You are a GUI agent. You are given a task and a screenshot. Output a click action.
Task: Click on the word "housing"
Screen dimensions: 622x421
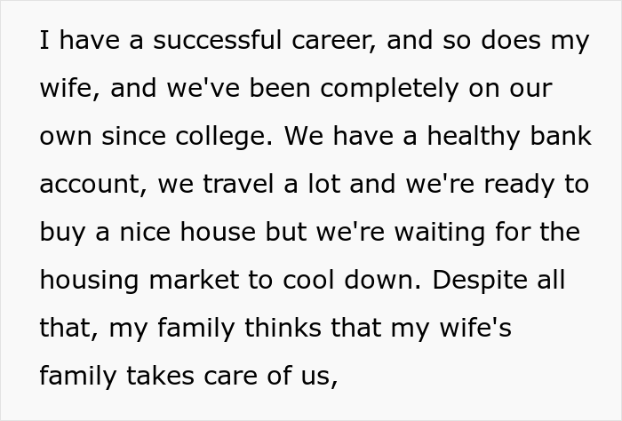click(x=90, y=281)
